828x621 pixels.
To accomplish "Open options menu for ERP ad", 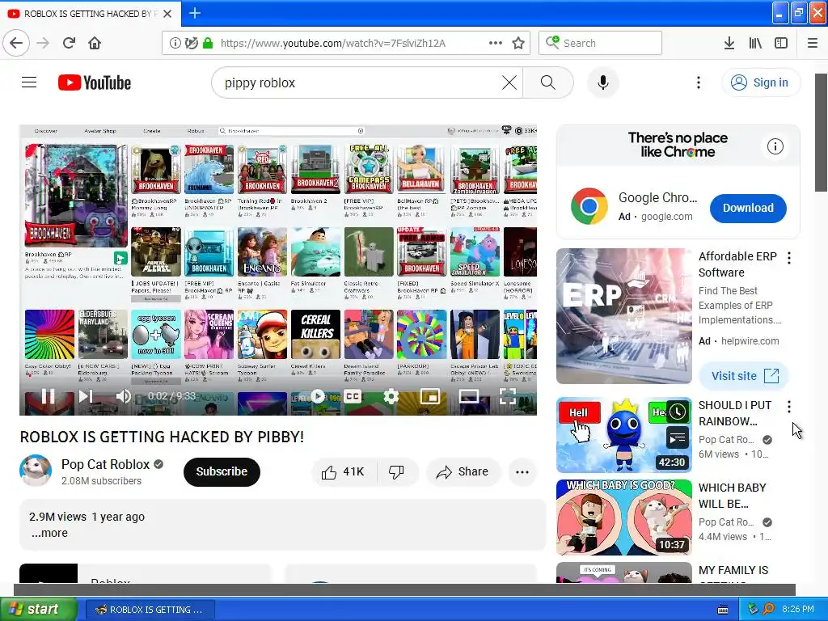I will coord(789,258).
